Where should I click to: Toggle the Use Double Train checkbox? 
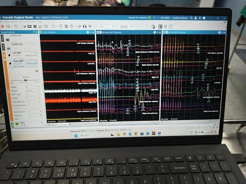[28, 105]
